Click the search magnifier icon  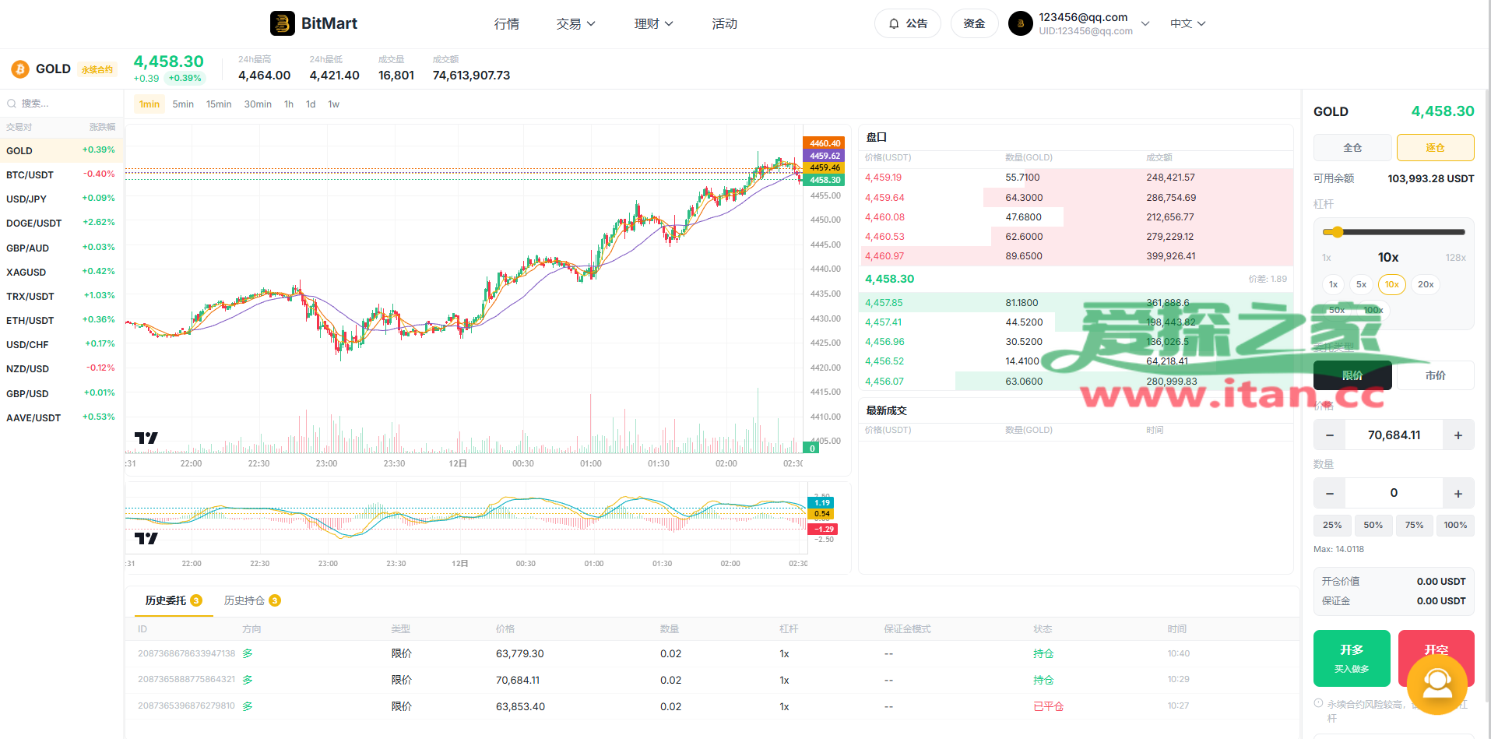coord(12,104)
